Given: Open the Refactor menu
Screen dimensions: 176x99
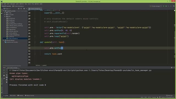Looking at the screenshot, I should (22, 4).
